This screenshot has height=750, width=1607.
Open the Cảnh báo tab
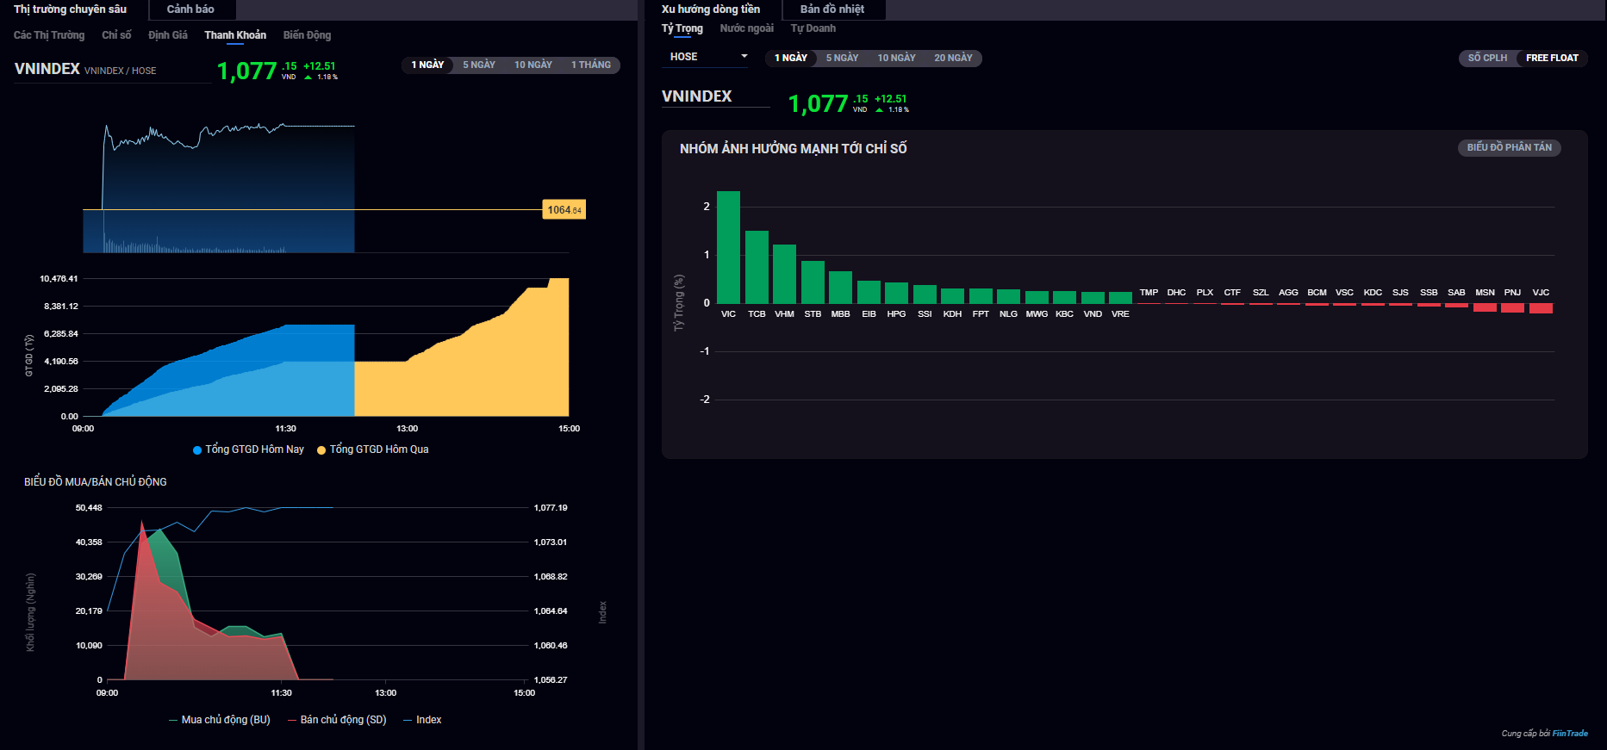(x=190, y=9)
